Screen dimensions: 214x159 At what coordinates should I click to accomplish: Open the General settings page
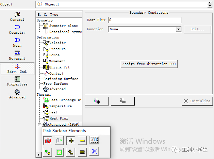click(17, 16)
